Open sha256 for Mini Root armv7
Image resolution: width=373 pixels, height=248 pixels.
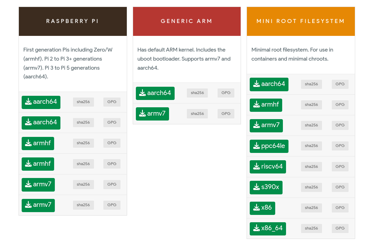click(x=312, y=125)
